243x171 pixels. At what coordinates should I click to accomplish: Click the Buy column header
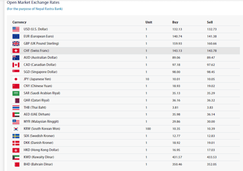[x=175, y=22]
